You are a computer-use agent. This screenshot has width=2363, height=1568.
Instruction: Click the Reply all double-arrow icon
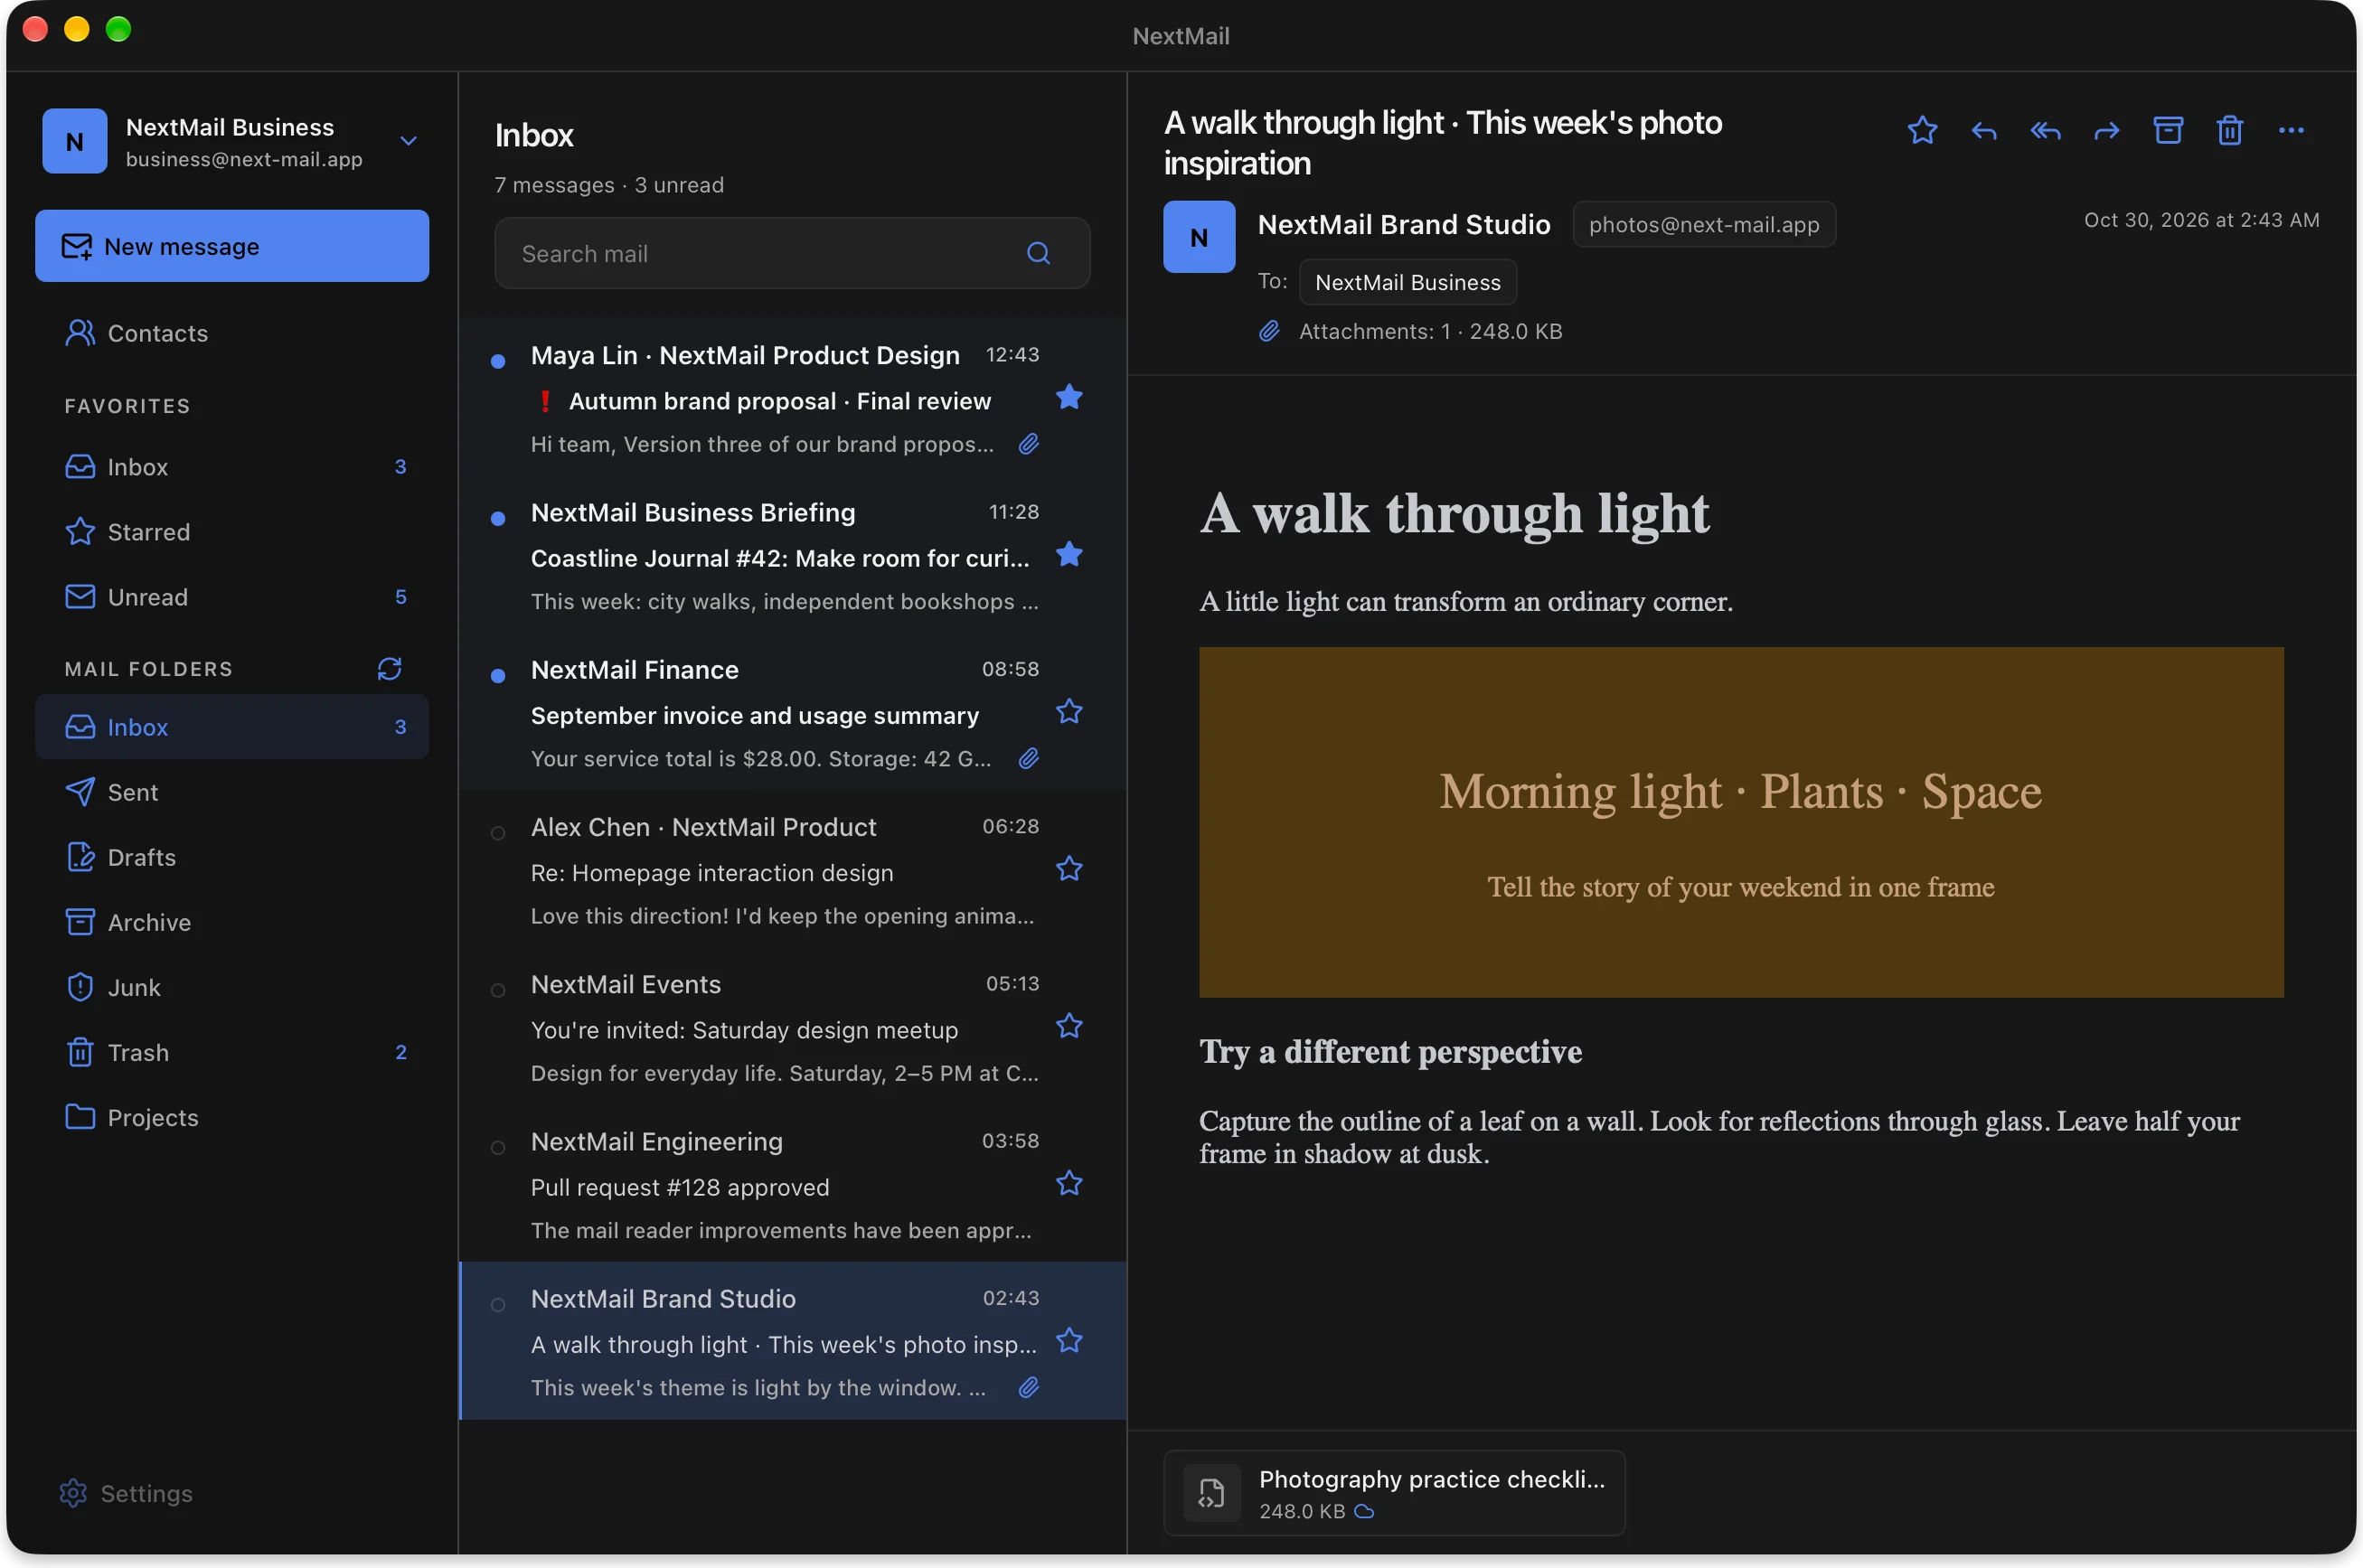coord(2045,130)
